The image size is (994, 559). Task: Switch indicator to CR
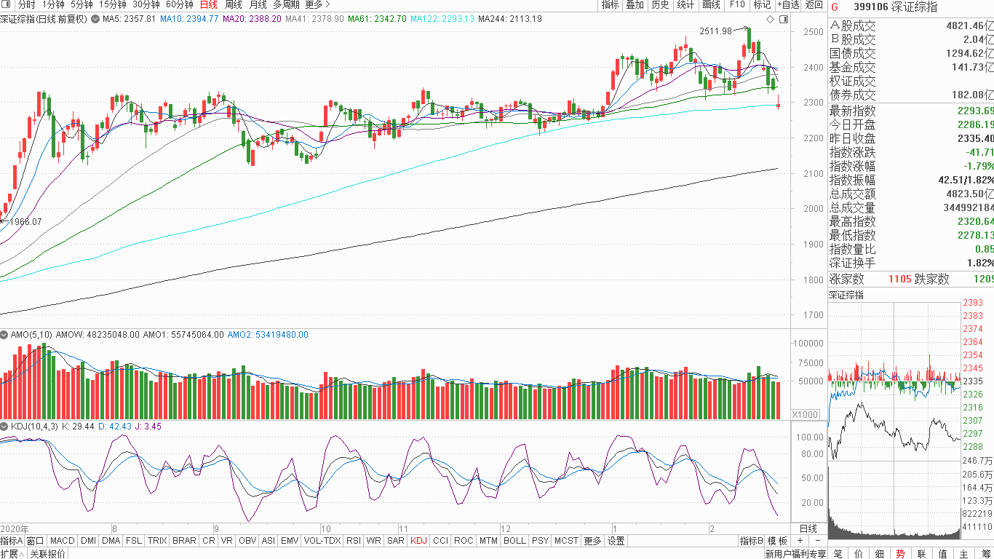(209, 541)
